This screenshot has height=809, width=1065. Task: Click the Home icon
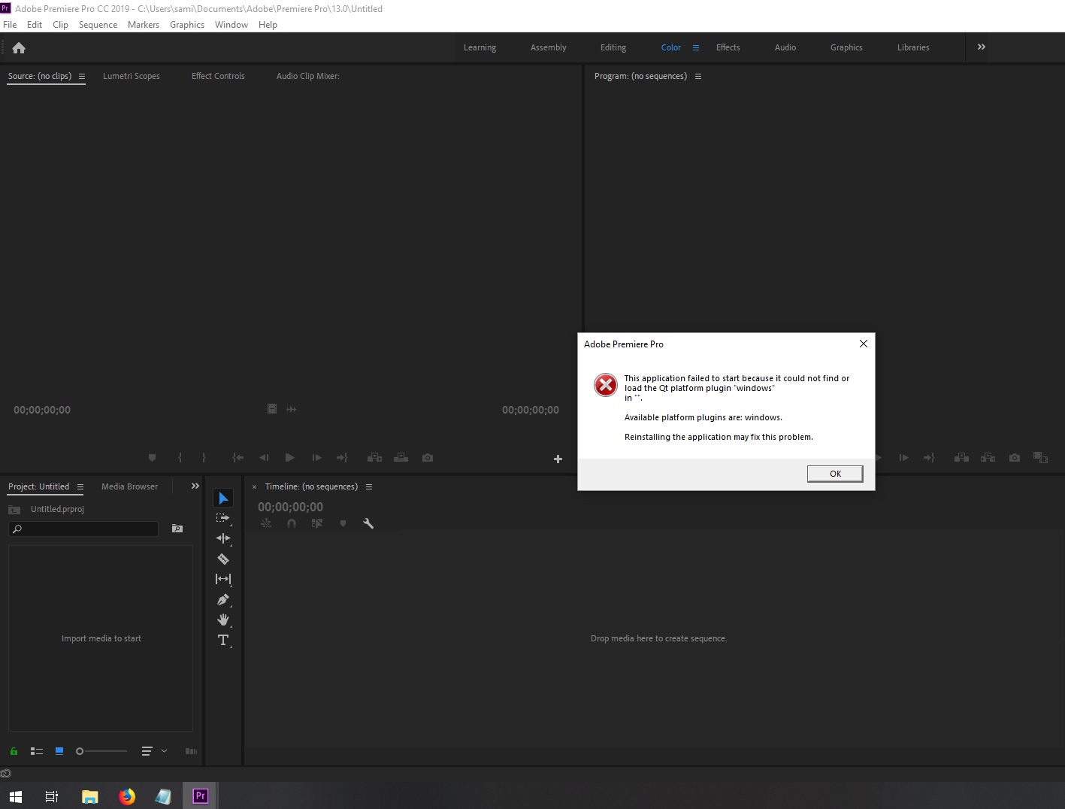click(x=19, y=47)
